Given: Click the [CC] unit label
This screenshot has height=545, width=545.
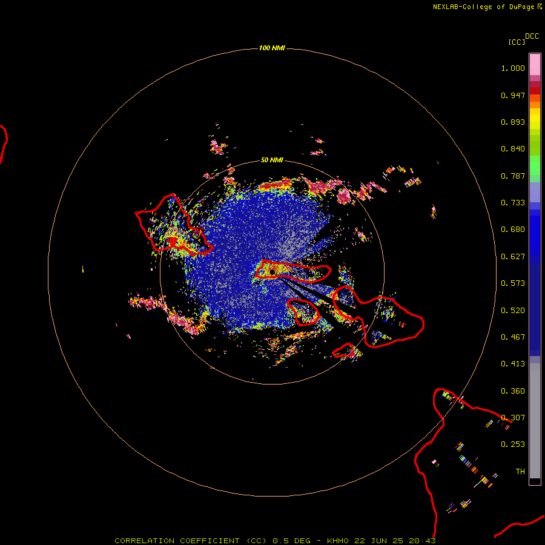Looking at the screenshot, I should [517, 42].
